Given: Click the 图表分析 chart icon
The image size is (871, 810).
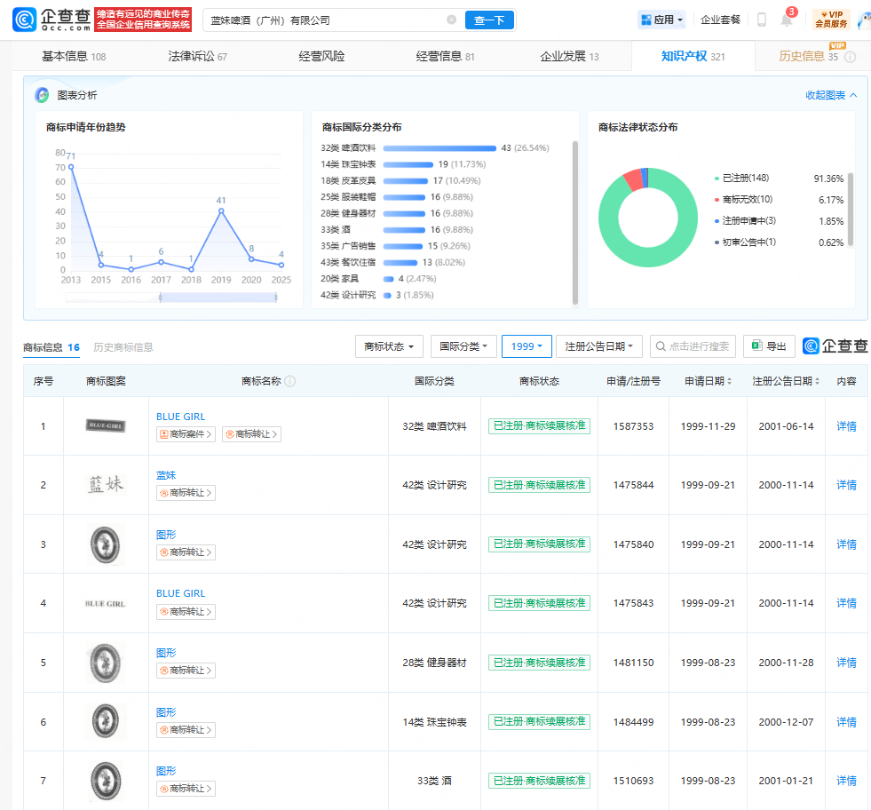Looking at the screenshot, I should [43, 95].
